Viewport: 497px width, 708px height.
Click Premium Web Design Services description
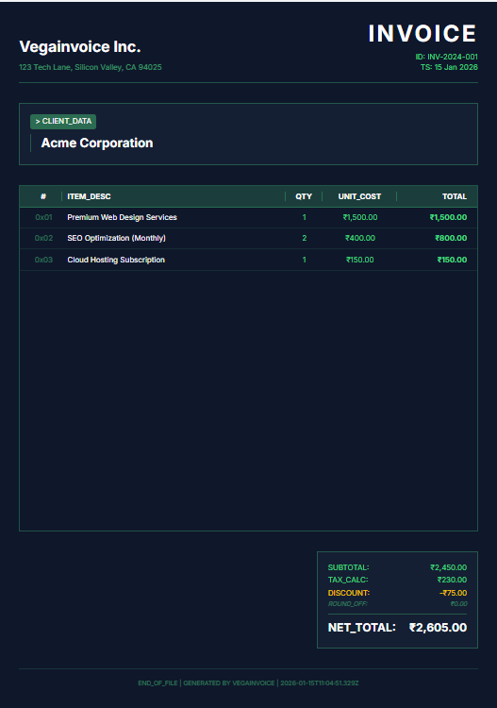click(123, 217)
